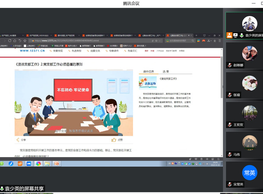Viewport: 263px width, 194px height.
Task: Toggle 宋常英's muted microphone icon
Action: 230,184
